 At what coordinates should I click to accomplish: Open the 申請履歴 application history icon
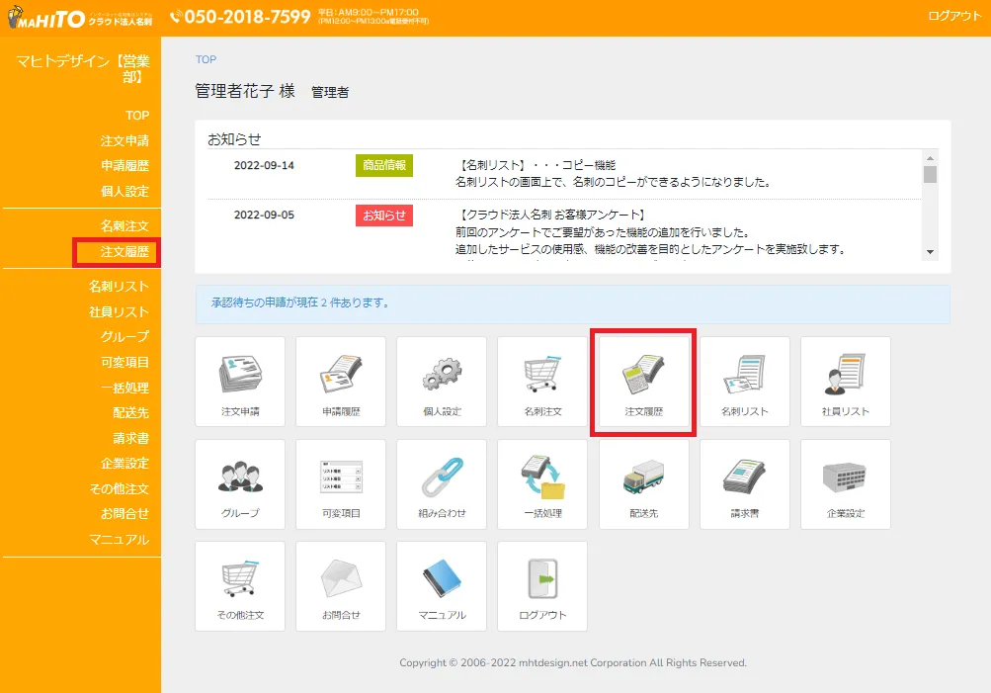tap(340, 382)
